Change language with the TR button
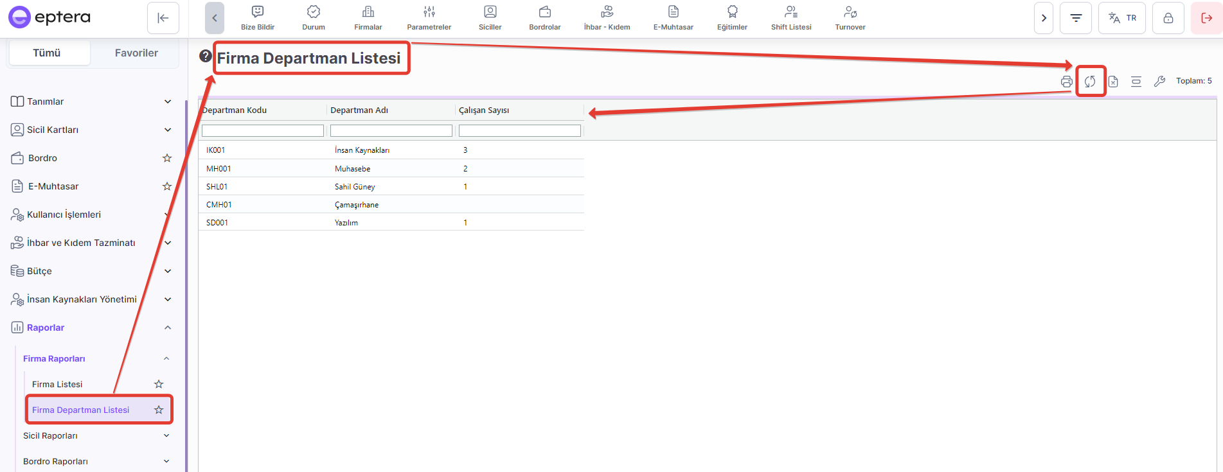 [x=1122, y=18]
